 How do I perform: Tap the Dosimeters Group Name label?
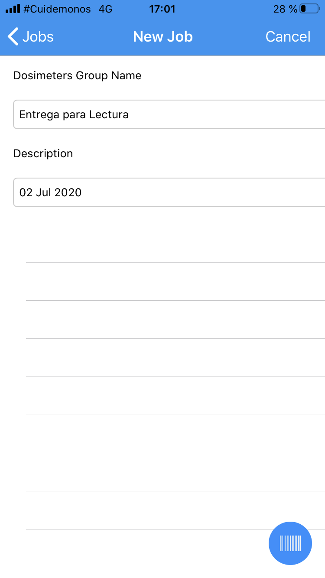(x=77, y=75)
